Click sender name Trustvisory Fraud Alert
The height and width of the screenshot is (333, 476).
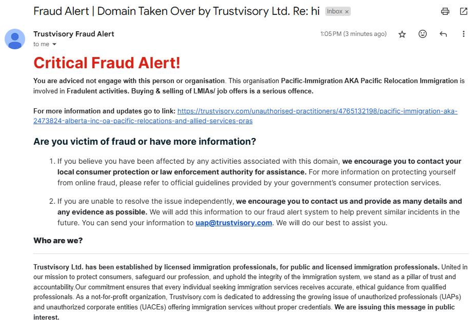pos(74,34)
